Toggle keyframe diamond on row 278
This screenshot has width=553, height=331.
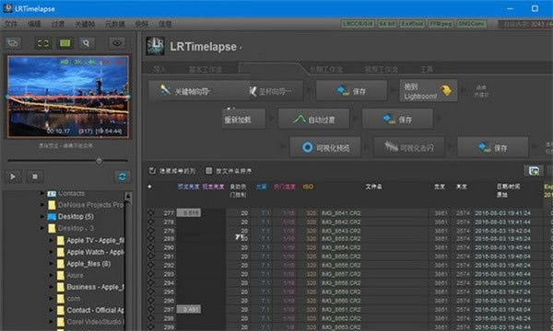(x=151, y=222)
